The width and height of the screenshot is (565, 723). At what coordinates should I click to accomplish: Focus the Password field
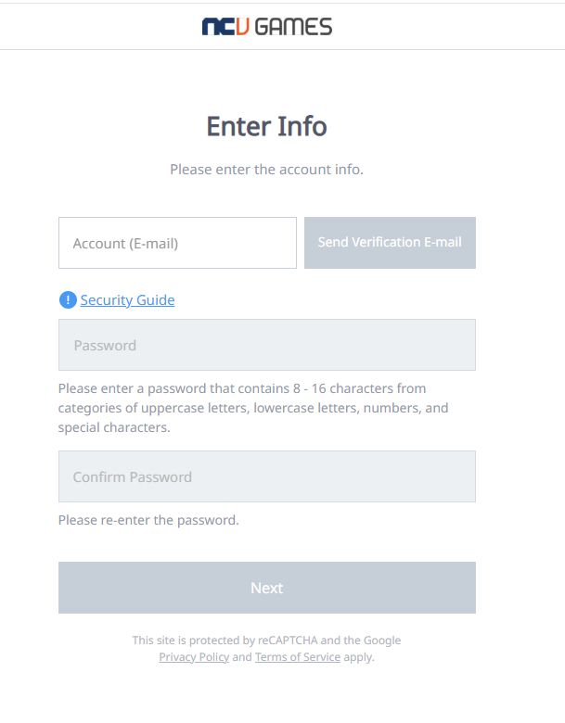pos(267,345)
